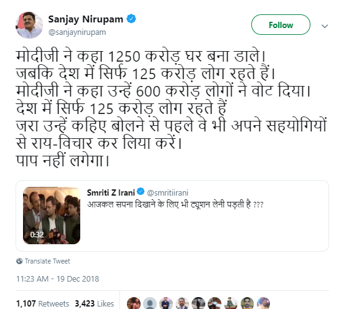Open the @smritiirani handle
Image resolution: width=339 pixels, height=309 pixels.
[x=167, y=193]
